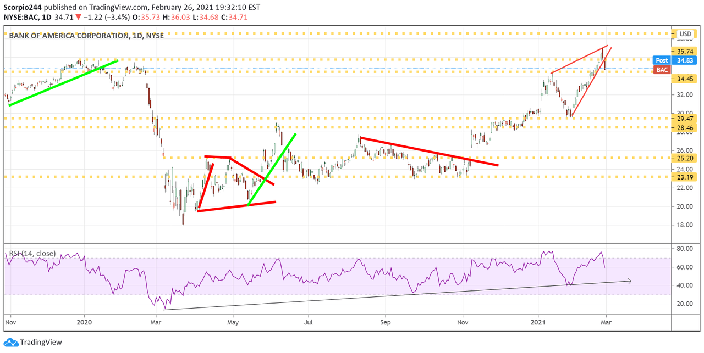The image size is (704, 353).
Task: Click the 20.00 value on the RSI axis
Action: point(685,304)
